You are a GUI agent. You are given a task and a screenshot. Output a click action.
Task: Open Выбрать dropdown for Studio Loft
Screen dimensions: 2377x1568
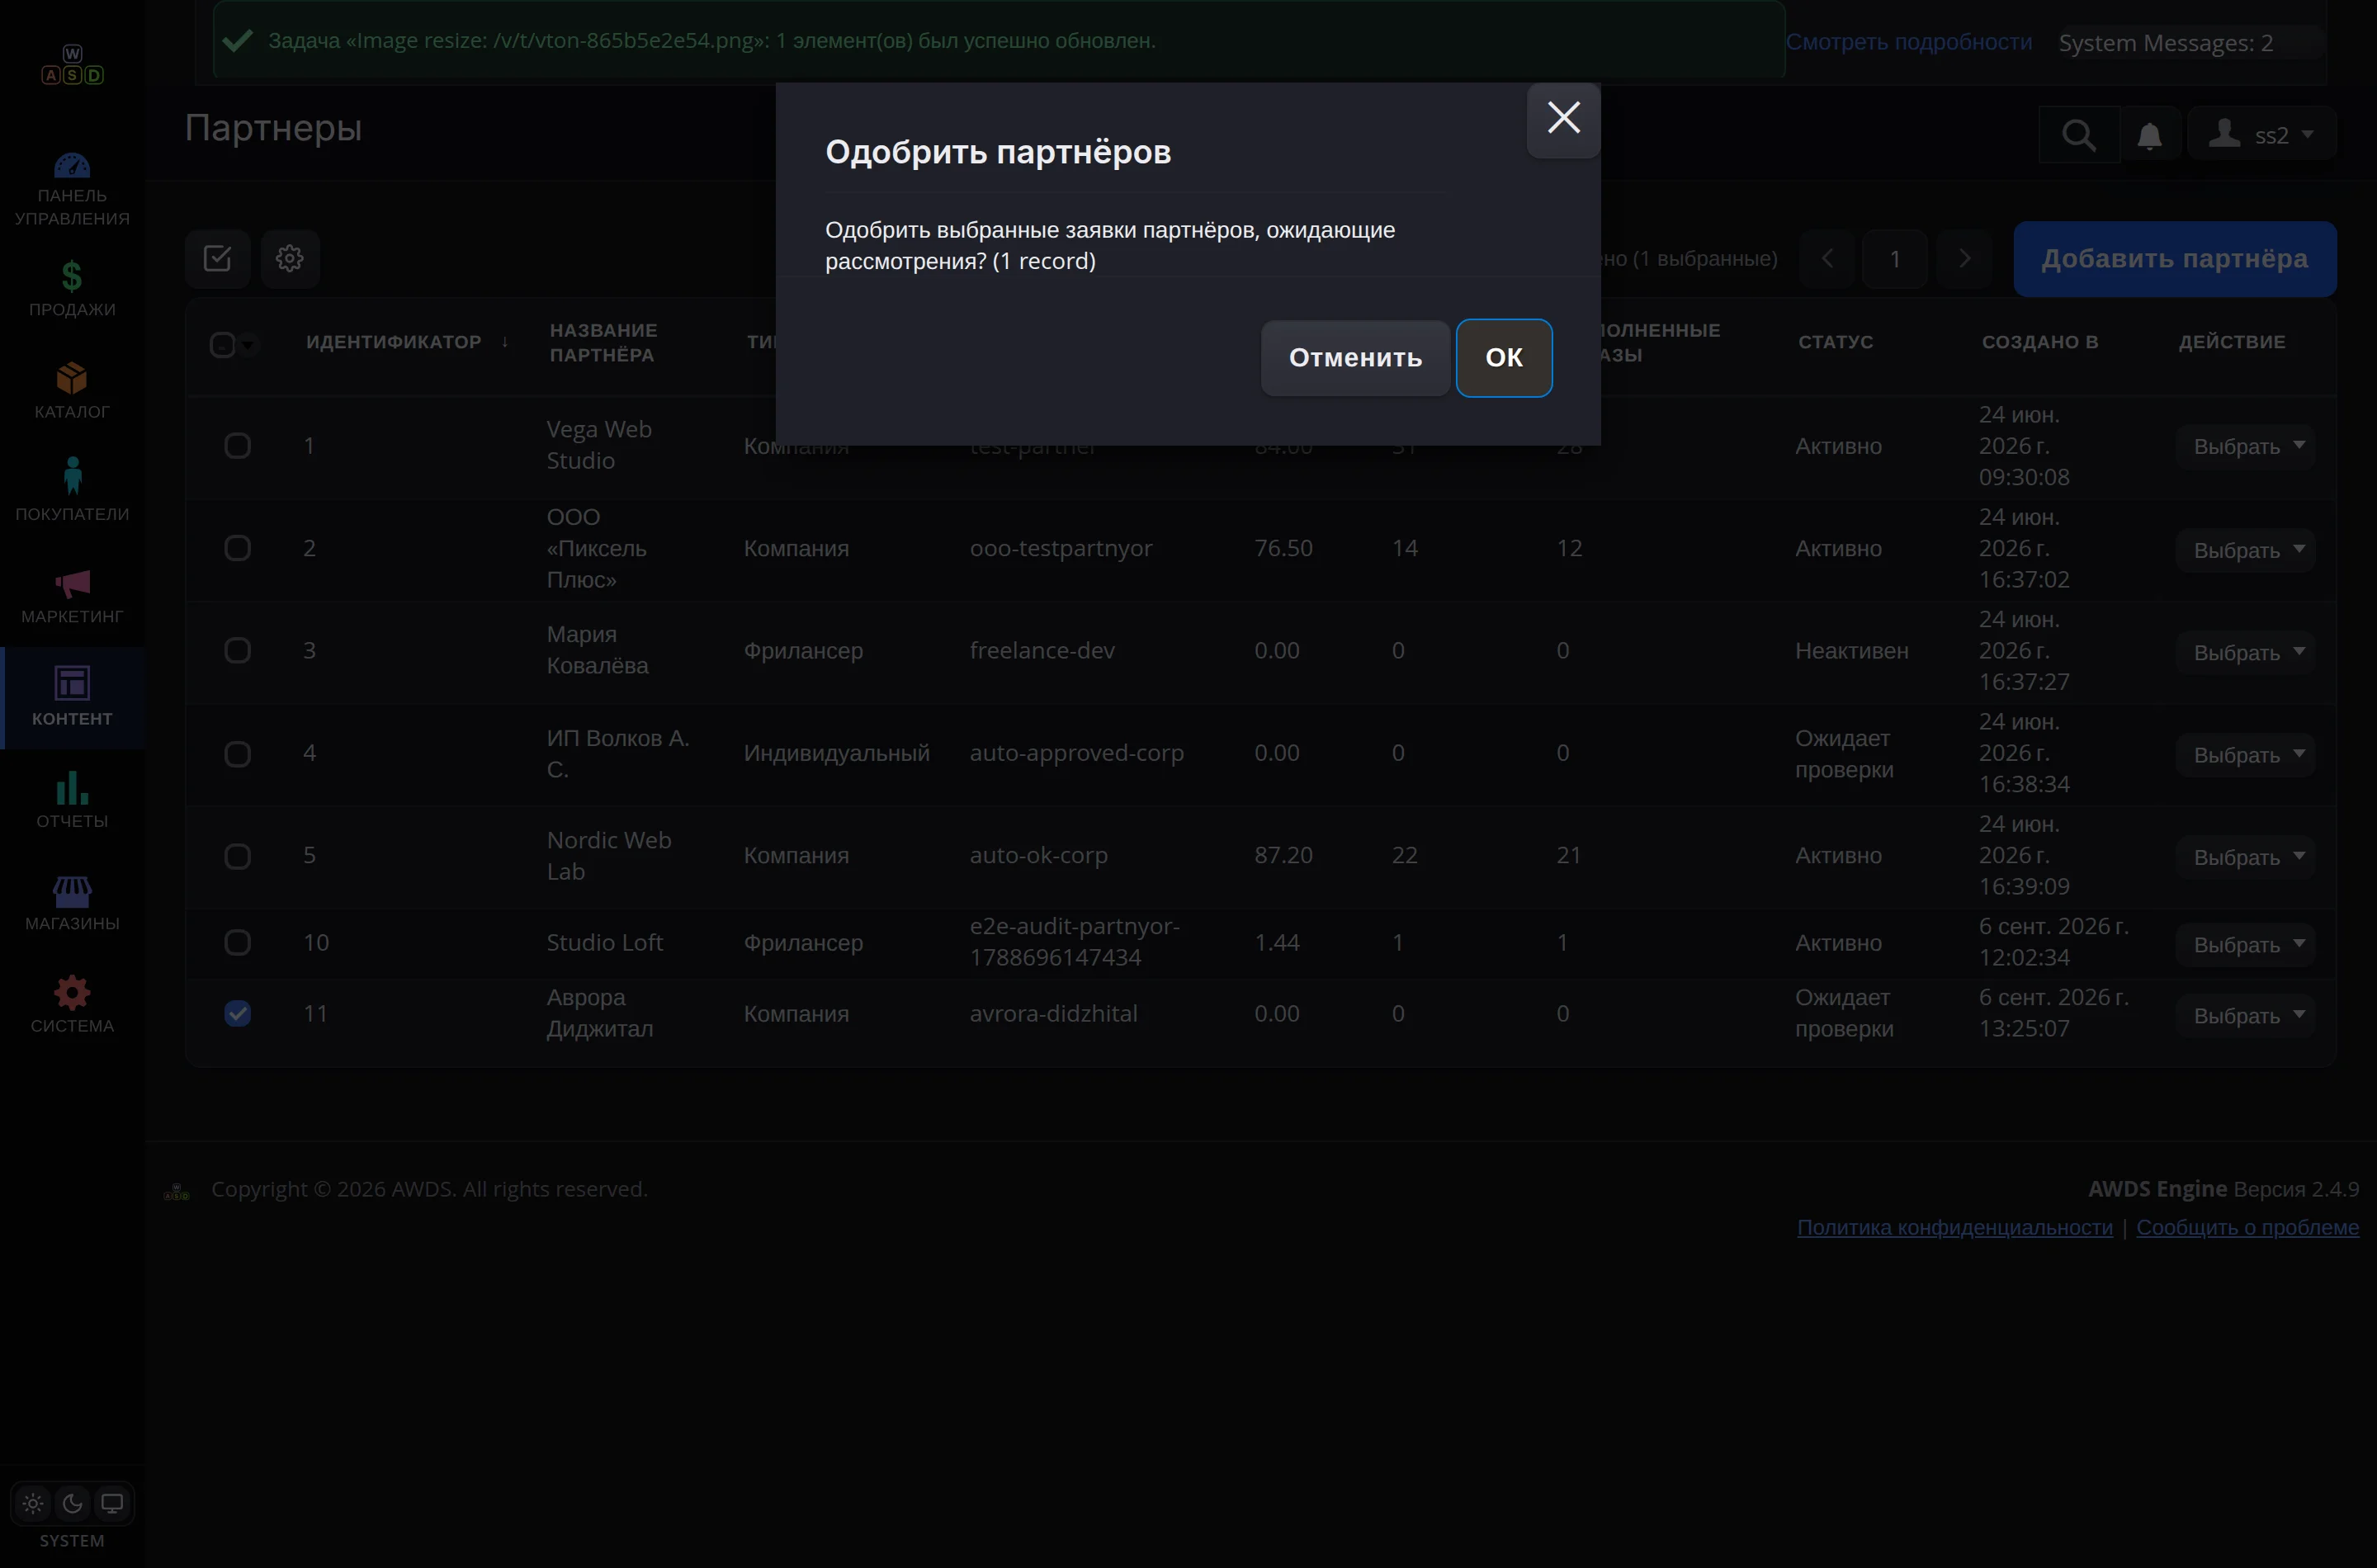(2246, 944)
